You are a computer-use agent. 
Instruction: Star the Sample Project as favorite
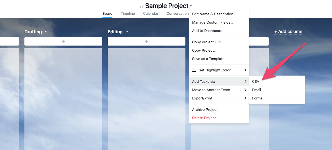(x=142, y=6)
